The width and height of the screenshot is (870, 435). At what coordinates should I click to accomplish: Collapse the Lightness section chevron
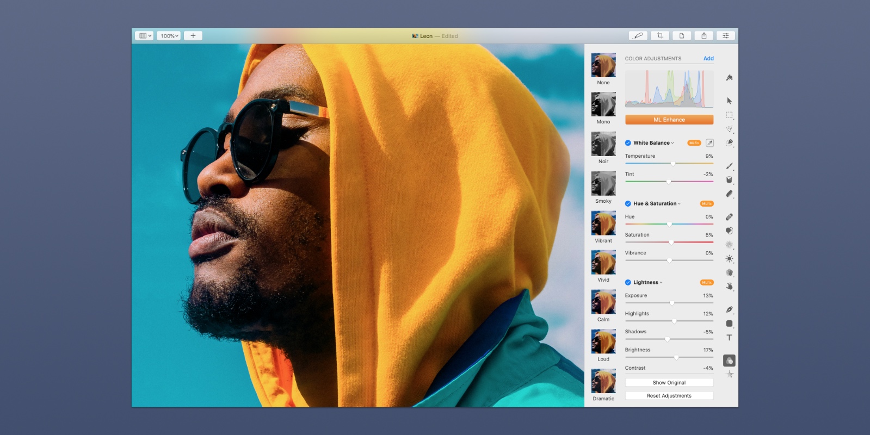pos(661,283)
